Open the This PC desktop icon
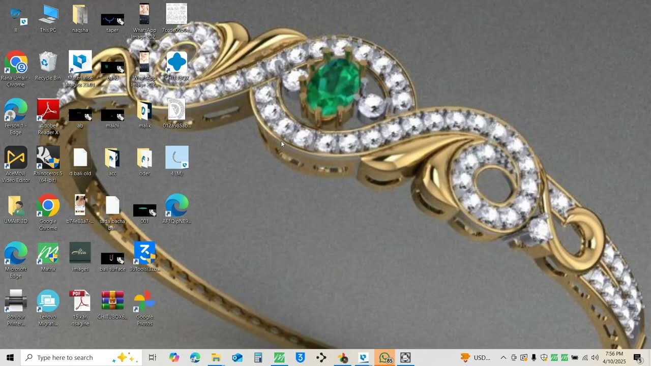The width and height of the screenshot is (651, 366). pos(48,19)
